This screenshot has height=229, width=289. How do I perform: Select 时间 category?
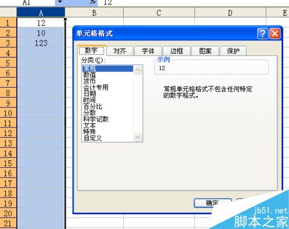(108, 100)
